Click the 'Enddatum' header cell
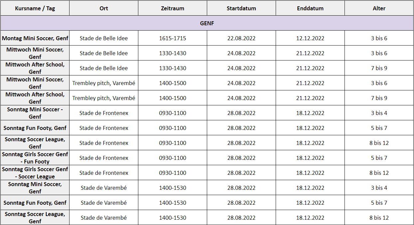The height and width of the screenshot is (225, 414). pyautogui.click(x=310, y=8)
